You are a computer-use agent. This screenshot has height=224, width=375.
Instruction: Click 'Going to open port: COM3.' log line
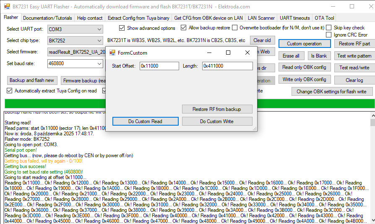point(31,145)
